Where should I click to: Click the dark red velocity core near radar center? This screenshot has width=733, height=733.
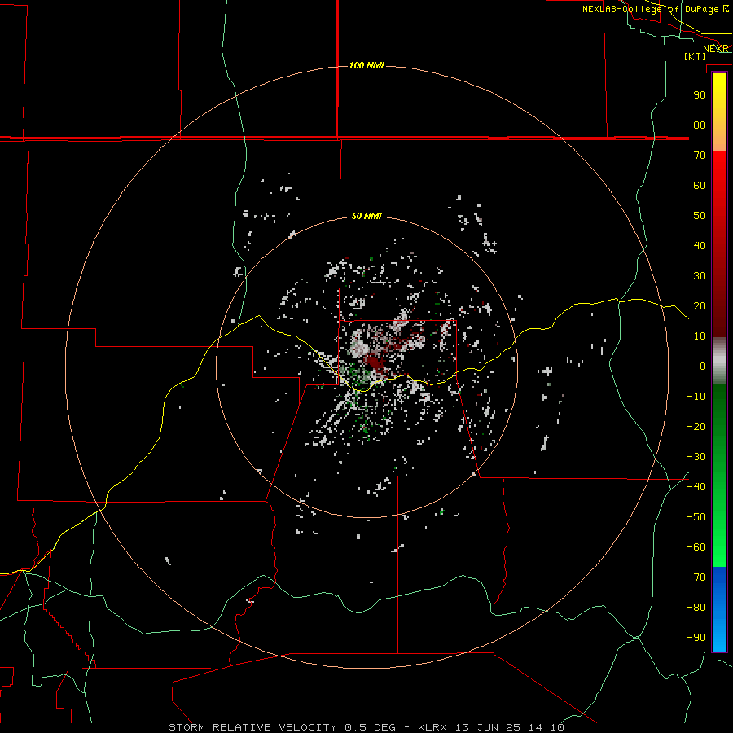[374, 362]
